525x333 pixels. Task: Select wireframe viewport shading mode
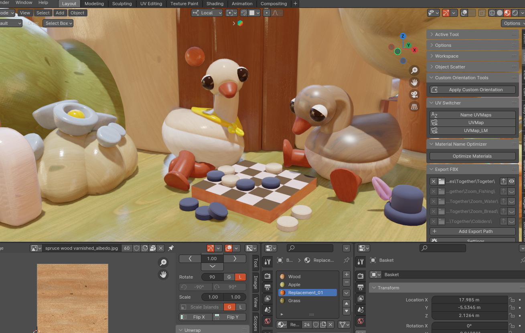click(492, 13)
